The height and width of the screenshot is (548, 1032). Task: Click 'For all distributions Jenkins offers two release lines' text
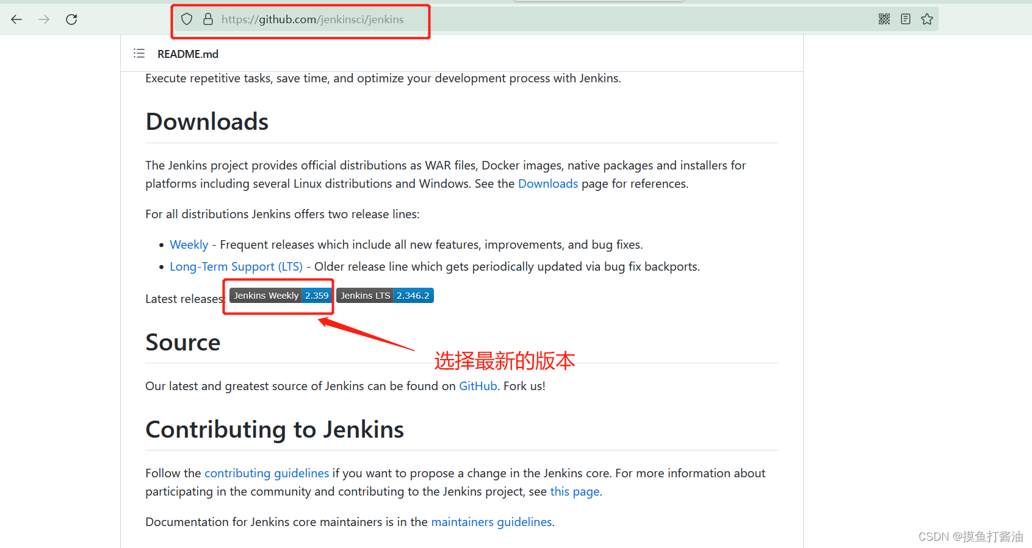pyautogui.click(x=283, y=214)
